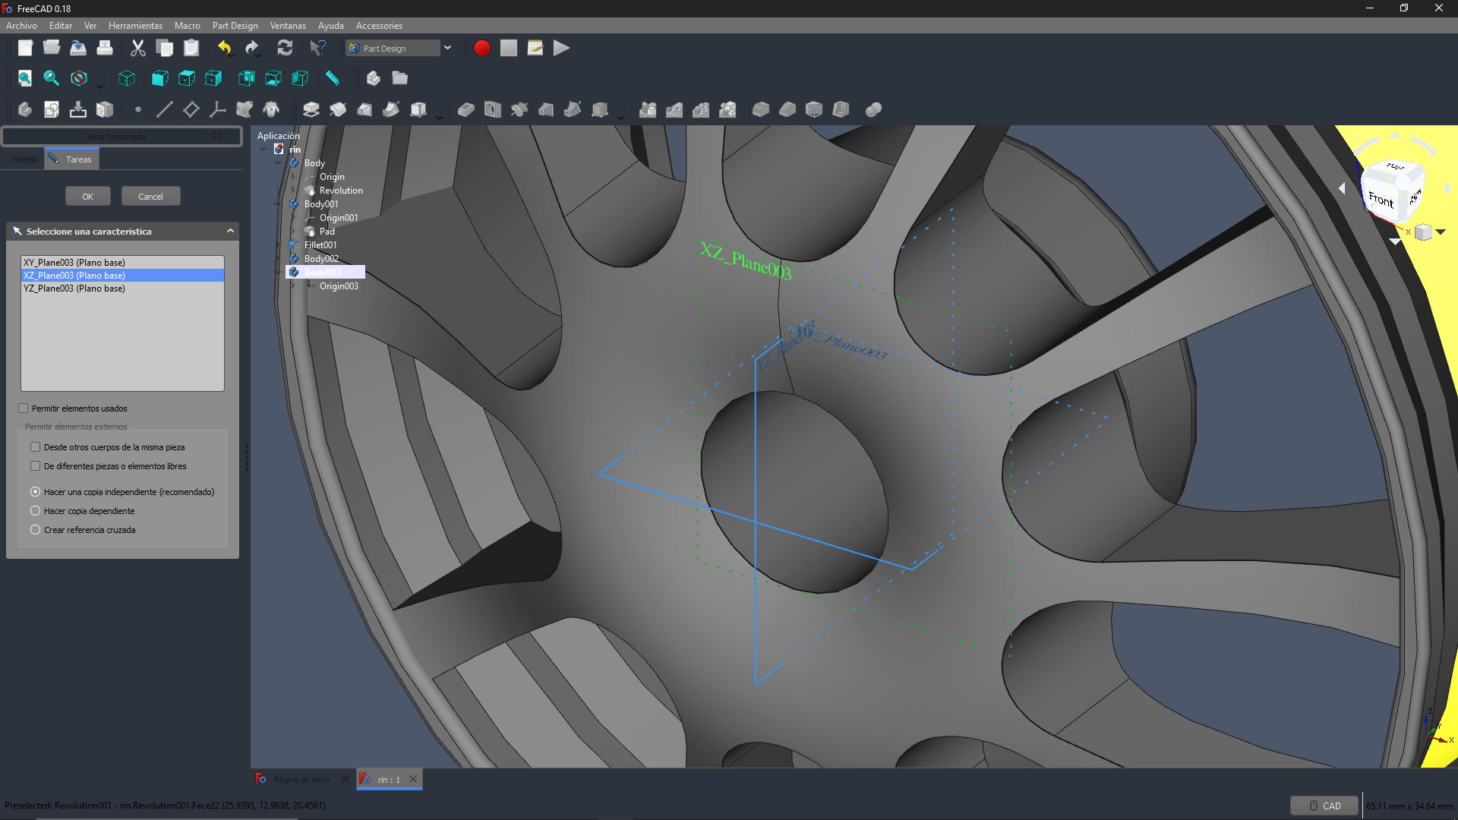This screenshot has width=1458, height=820.
Task: Collapse the Seleccione una característica panel
Action: point(230,231)
